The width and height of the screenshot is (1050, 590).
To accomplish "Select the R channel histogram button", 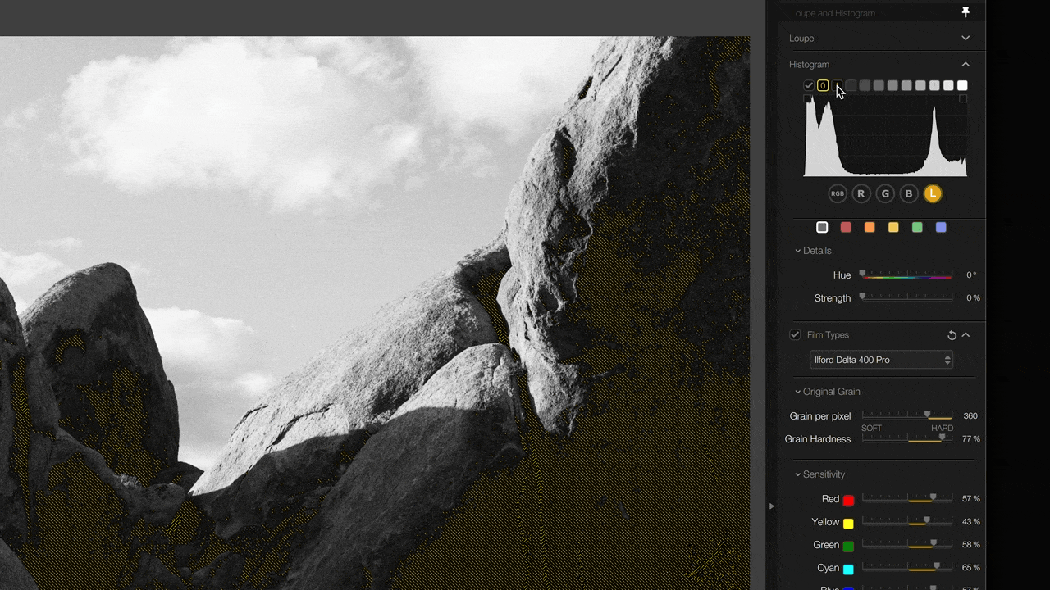I will pos(861,193).
